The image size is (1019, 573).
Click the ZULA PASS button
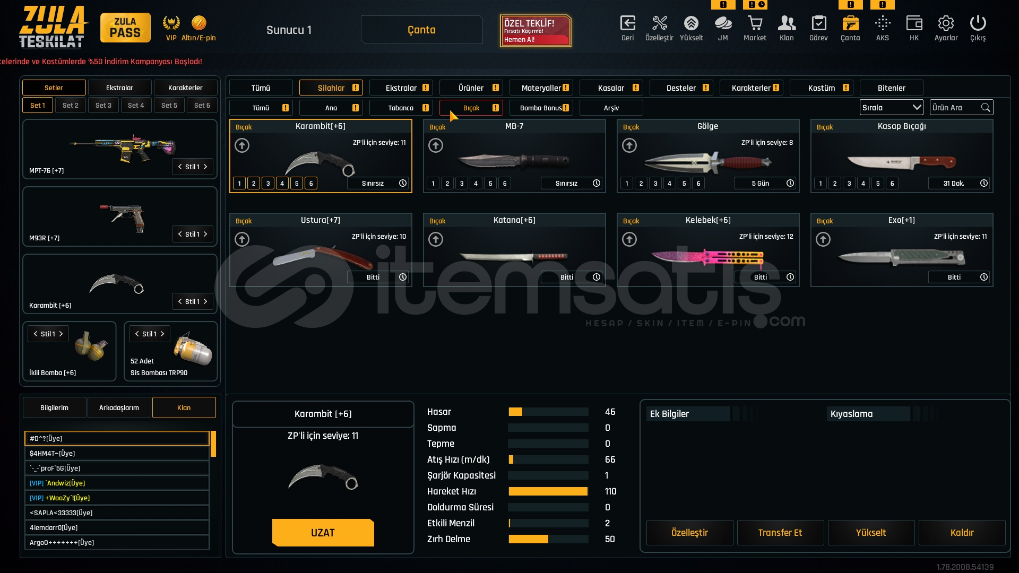pos(125,28)
